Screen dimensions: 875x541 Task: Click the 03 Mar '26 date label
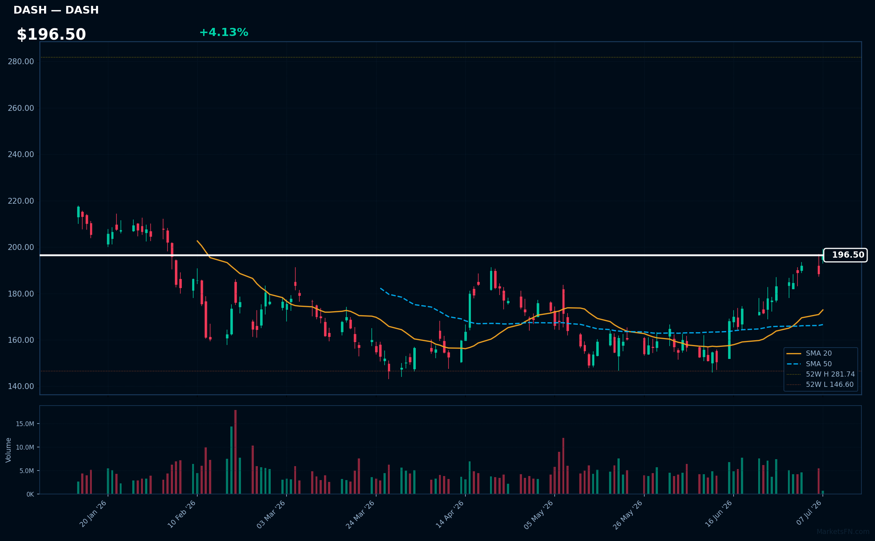coord(271,514)
